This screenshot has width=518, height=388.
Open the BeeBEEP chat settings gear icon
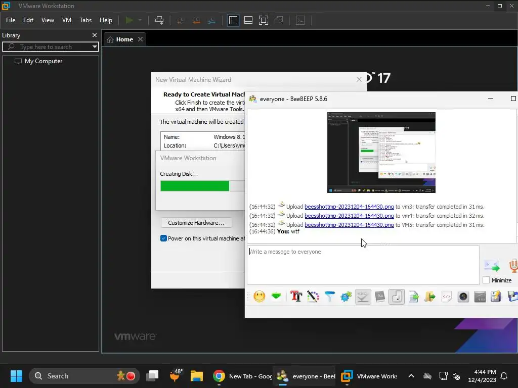point(346,296)
